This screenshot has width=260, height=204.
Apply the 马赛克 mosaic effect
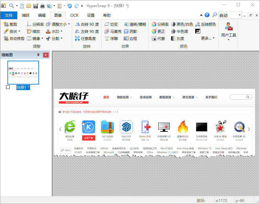pos(113,31)
